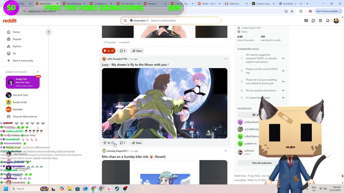Open Chrome profile avatar
The image size is (344, 193).
click(x=310, y=11)
